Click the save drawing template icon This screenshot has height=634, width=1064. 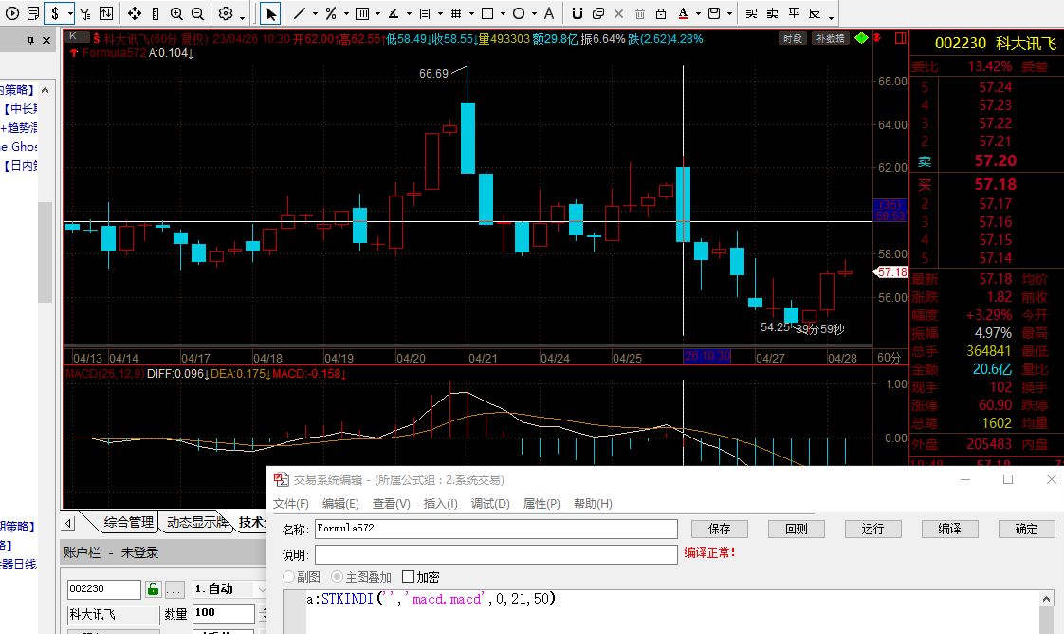[x=714, y=13]
